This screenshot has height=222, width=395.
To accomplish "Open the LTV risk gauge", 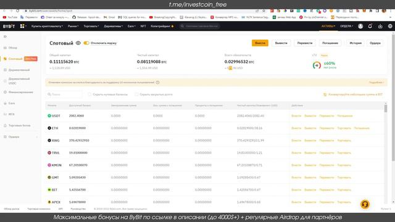I will [317, 65].
